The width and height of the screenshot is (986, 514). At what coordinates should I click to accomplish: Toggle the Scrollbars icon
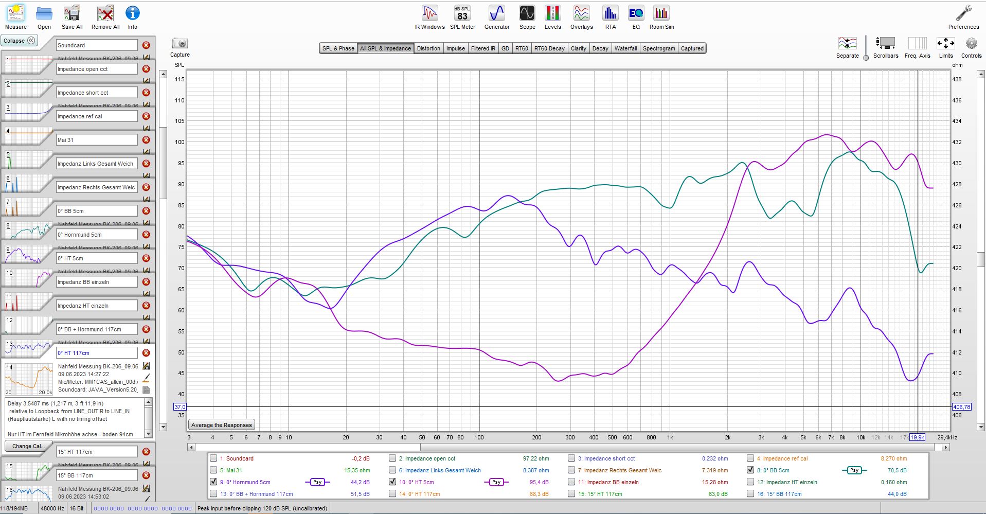[886, 47]
